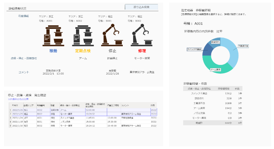Click the 総合計 total row label
The image size is (274, 149).
point(199,123)
